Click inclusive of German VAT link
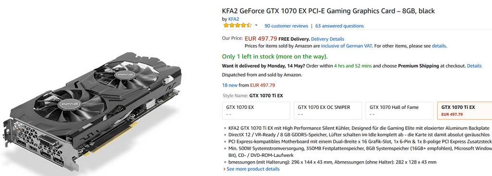Image resolution: width=492 pixels, height=176 pixels. click(x=346, y=46)
